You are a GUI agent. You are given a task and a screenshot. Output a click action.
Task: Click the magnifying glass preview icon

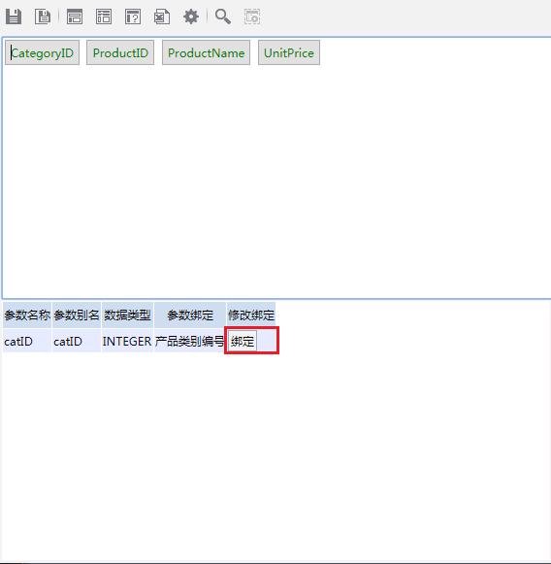coord(223,17)
